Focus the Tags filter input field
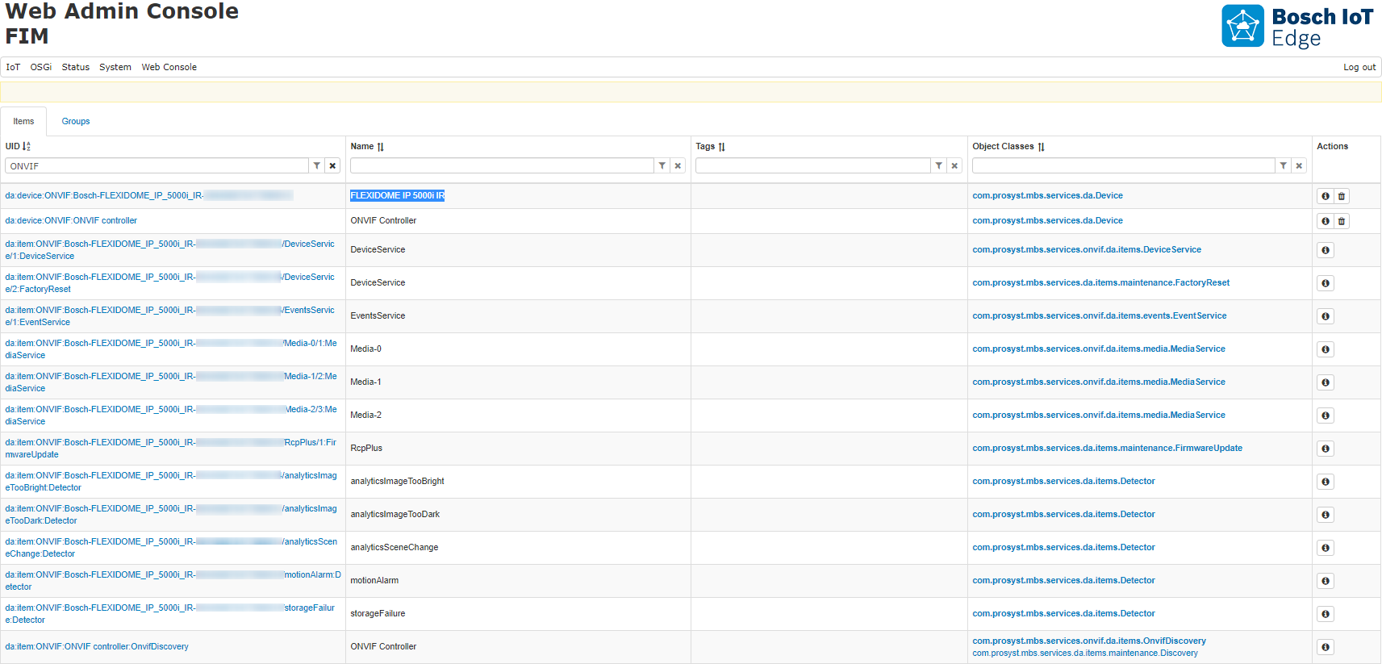 tap(813, 165)
